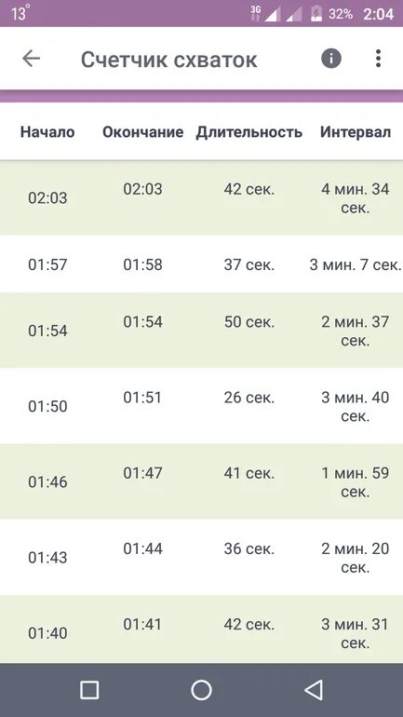Open the three-dot overflow menu
Screen dimensions: 403x717
pos(378,59)
